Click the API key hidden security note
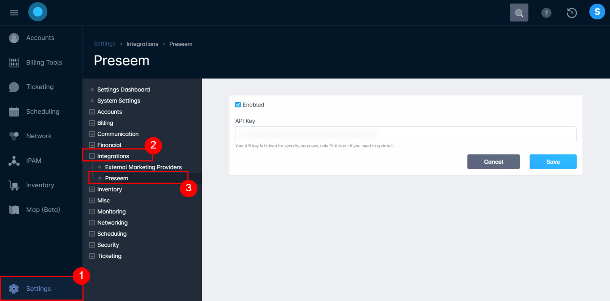The image size is (610, 301). 315,146
